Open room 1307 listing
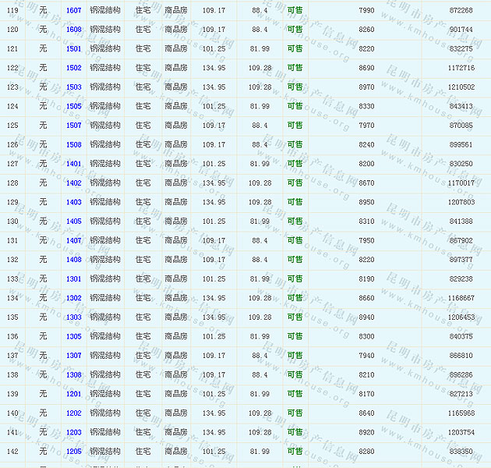This screenshot has width=491, height=468. coord(73,356)
